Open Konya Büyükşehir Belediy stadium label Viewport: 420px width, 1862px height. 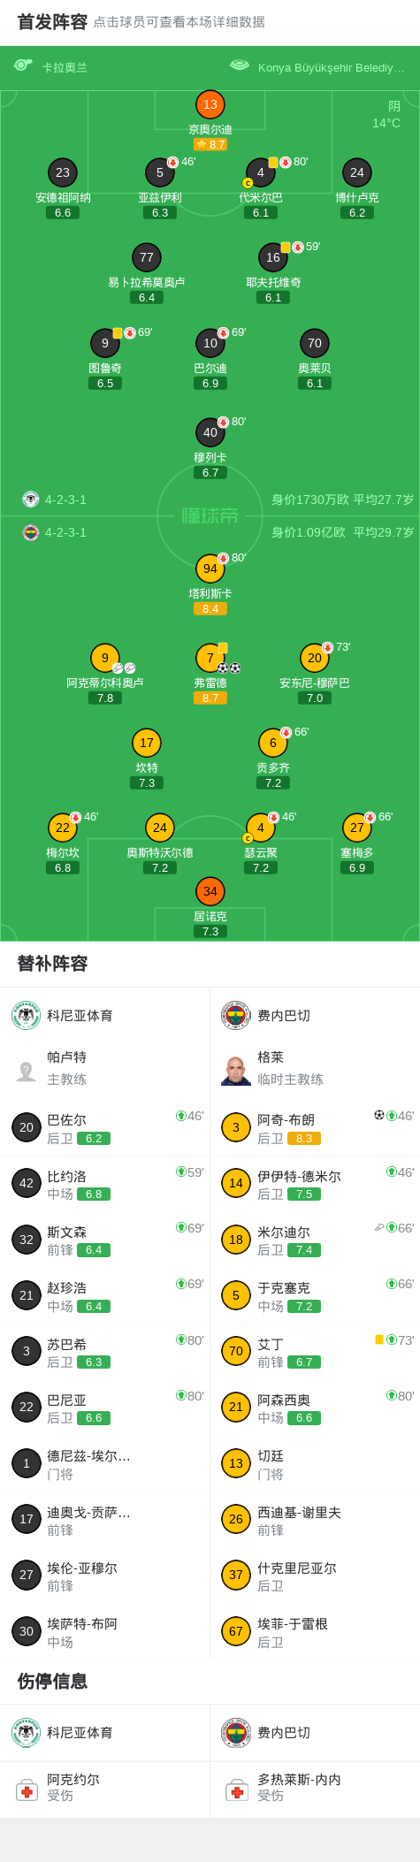pyautogui.click(x=331, y=67)
